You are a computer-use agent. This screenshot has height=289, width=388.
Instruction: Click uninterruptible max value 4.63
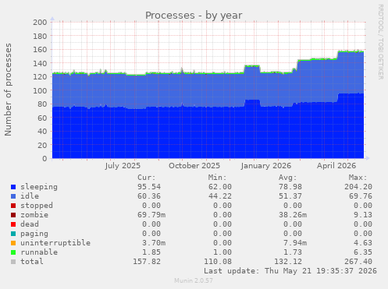(363, 243)
